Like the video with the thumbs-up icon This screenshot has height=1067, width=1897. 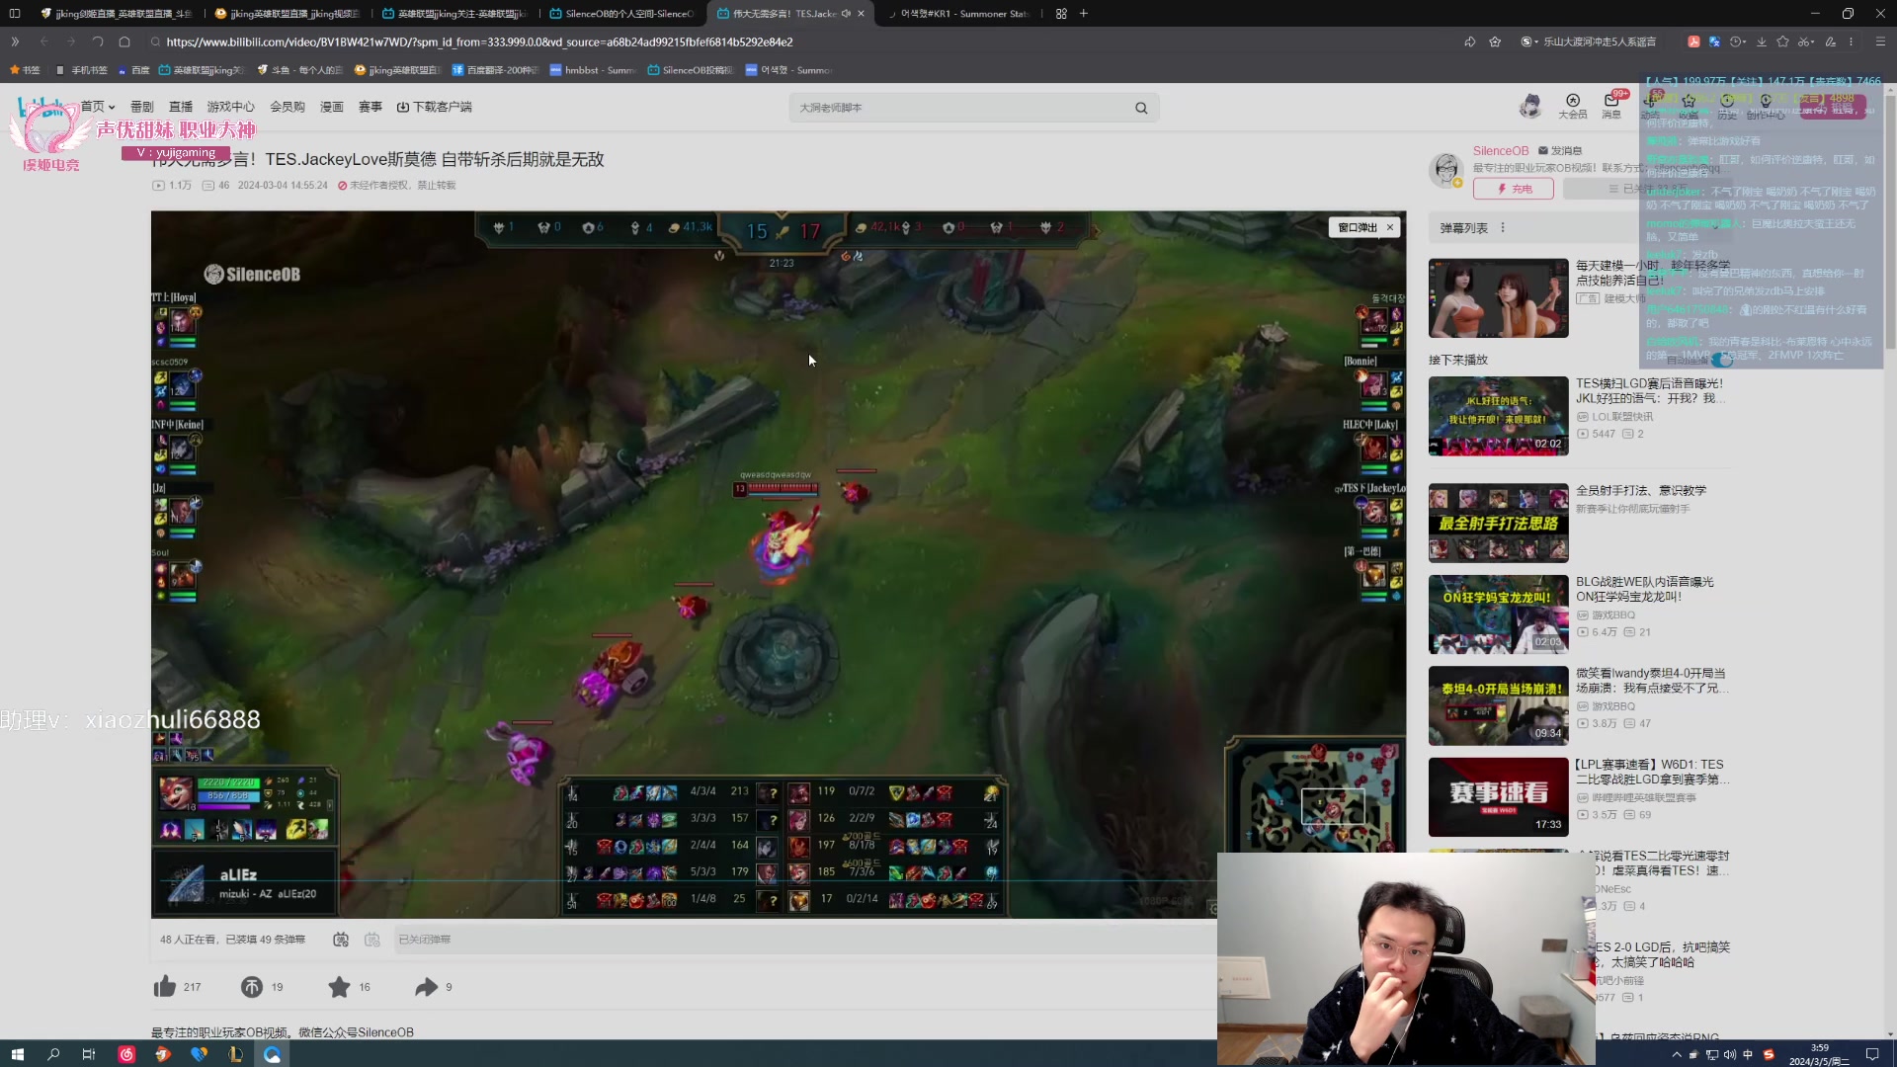point(165,986)
